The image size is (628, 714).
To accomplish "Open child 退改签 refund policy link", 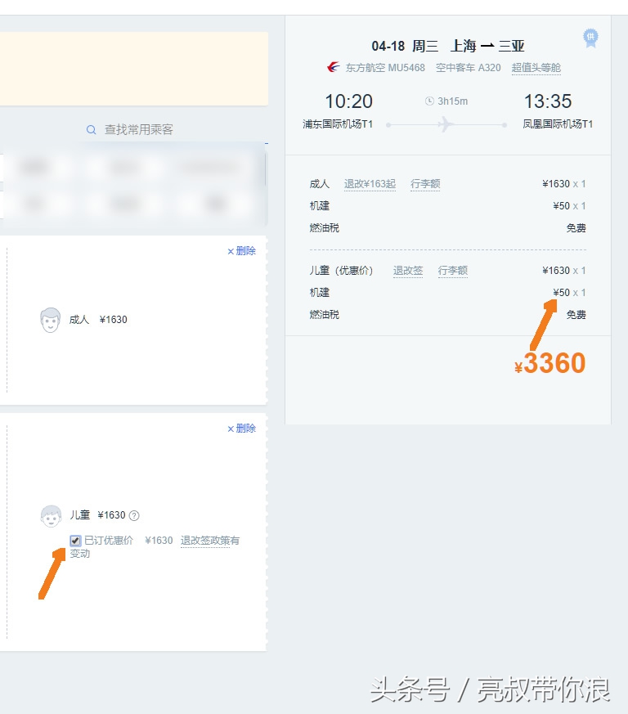I will pos(408,271).
